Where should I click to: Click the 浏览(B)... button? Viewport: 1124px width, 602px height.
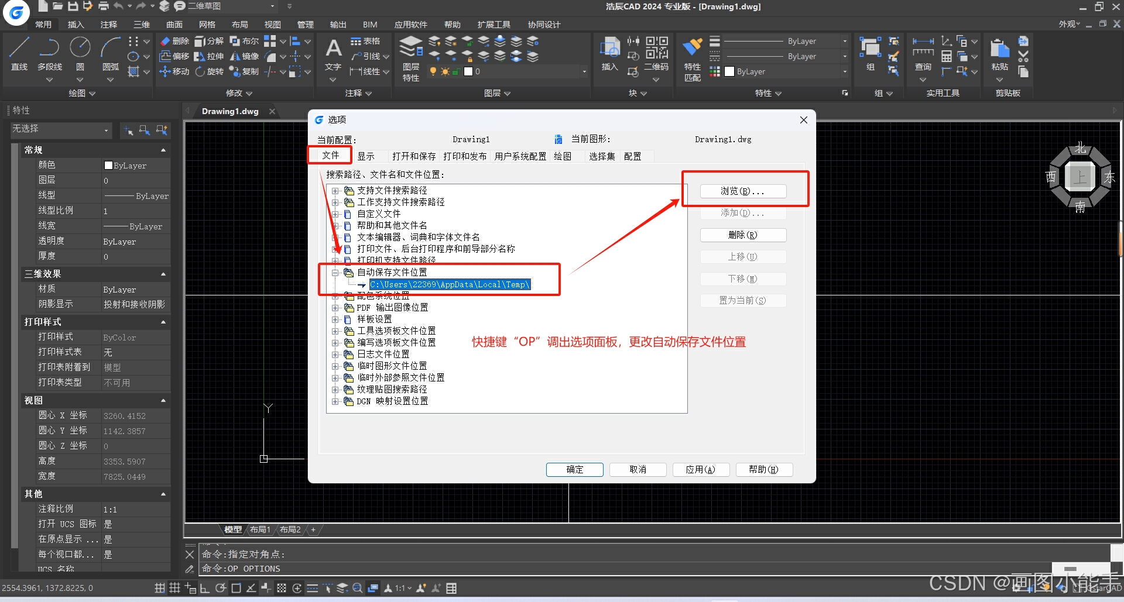tap(743, 191)
